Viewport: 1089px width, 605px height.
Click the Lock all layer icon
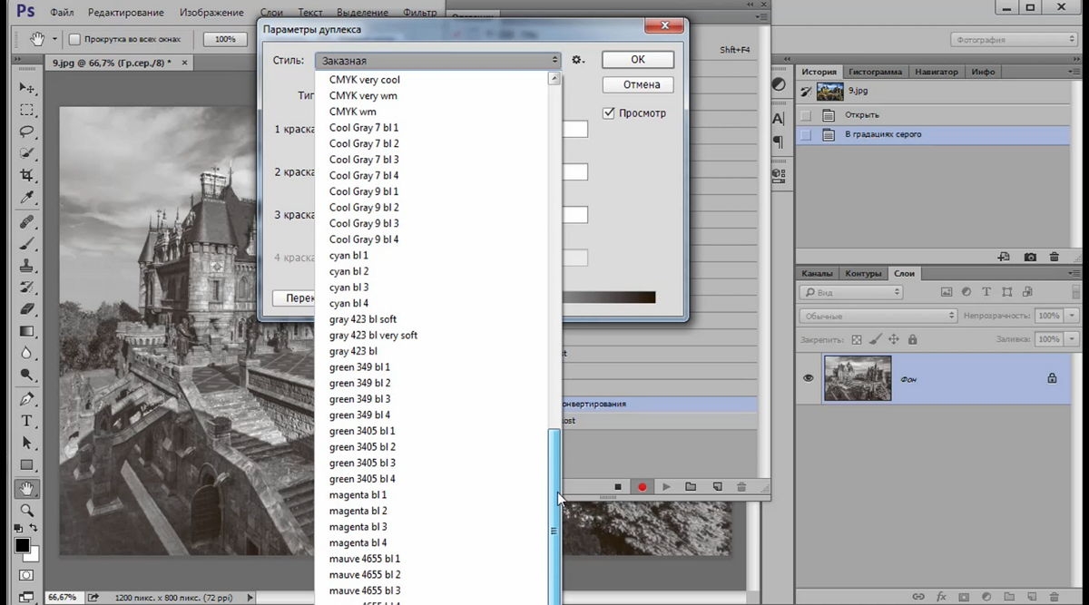coord(913,339)
